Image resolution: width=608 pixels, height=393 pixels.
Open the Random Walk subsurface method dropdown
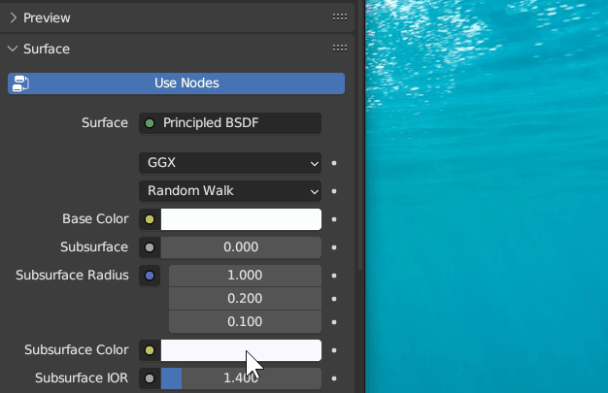coord(230,191)
